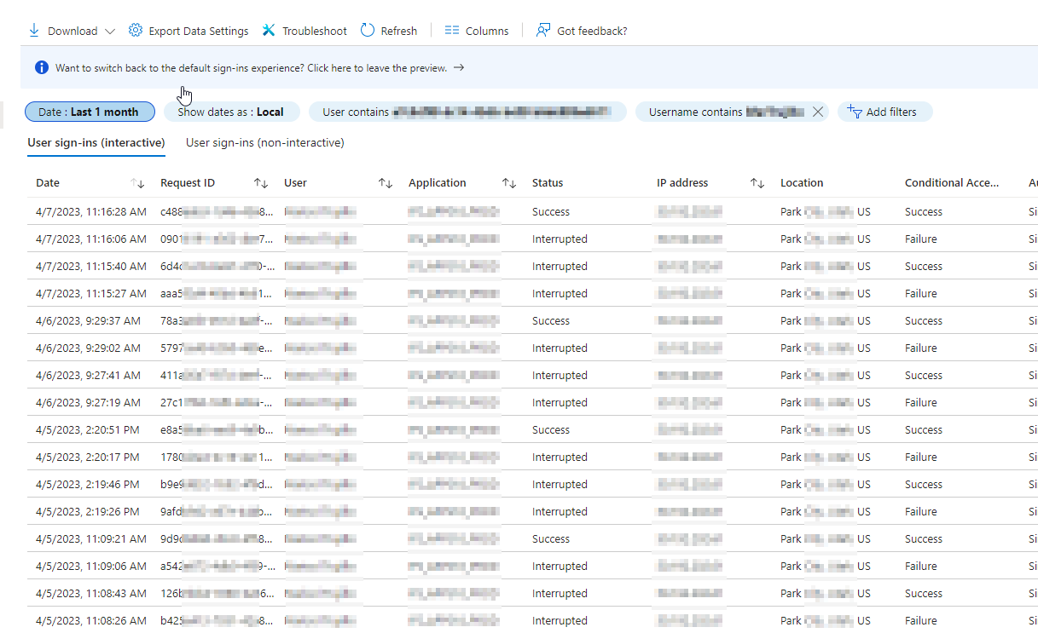
Task: Sort by IP address column arrows
Action: [757, 183]
